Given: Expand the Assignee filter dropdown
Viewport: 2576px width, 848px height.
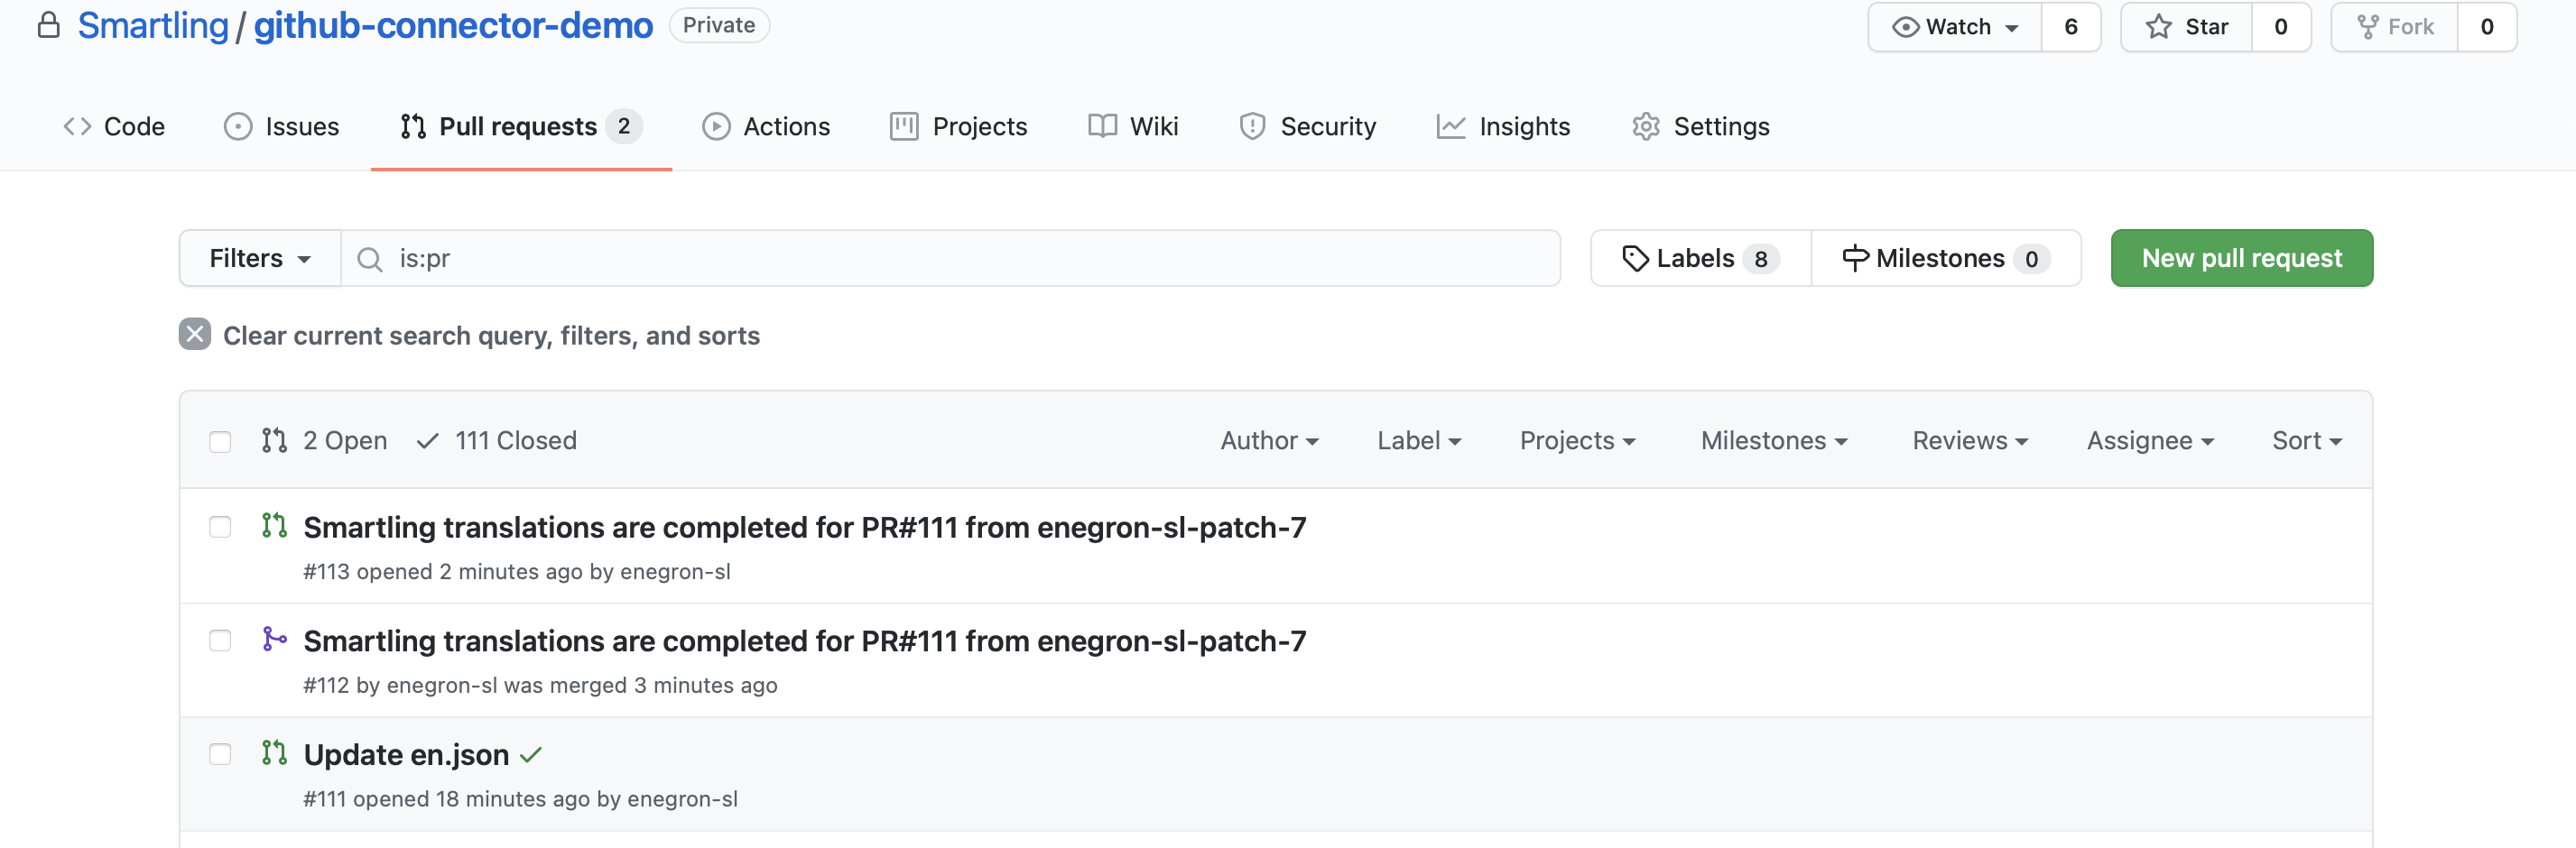Looking at the screenshot, I should click(2150, 441).
